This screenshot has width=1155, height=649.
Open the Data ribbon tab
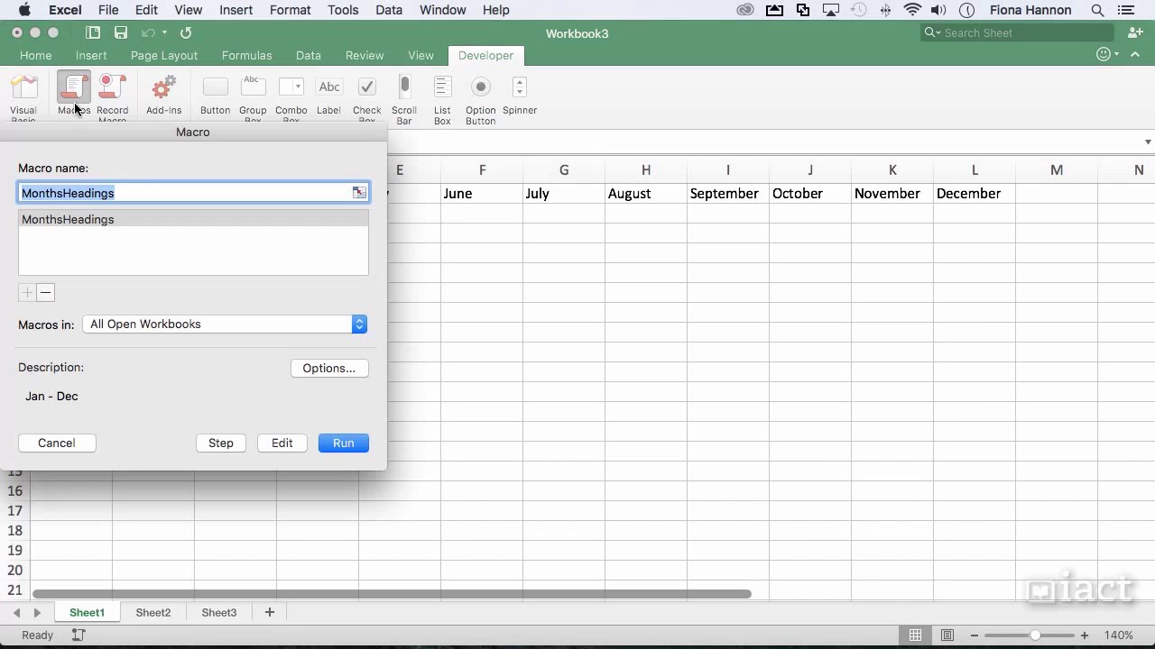(x=309, y=55)
